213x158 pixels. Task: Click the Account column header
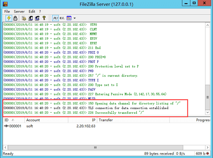pos(46,120)
